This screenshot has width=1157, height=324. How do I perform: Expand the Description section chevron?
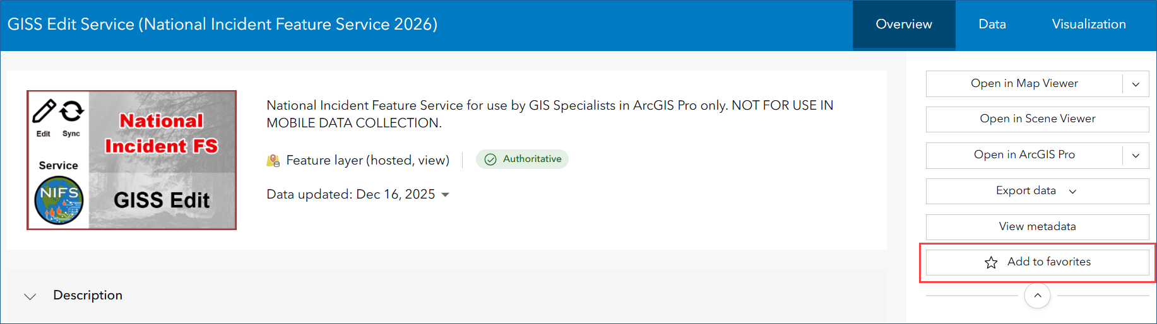30,296
